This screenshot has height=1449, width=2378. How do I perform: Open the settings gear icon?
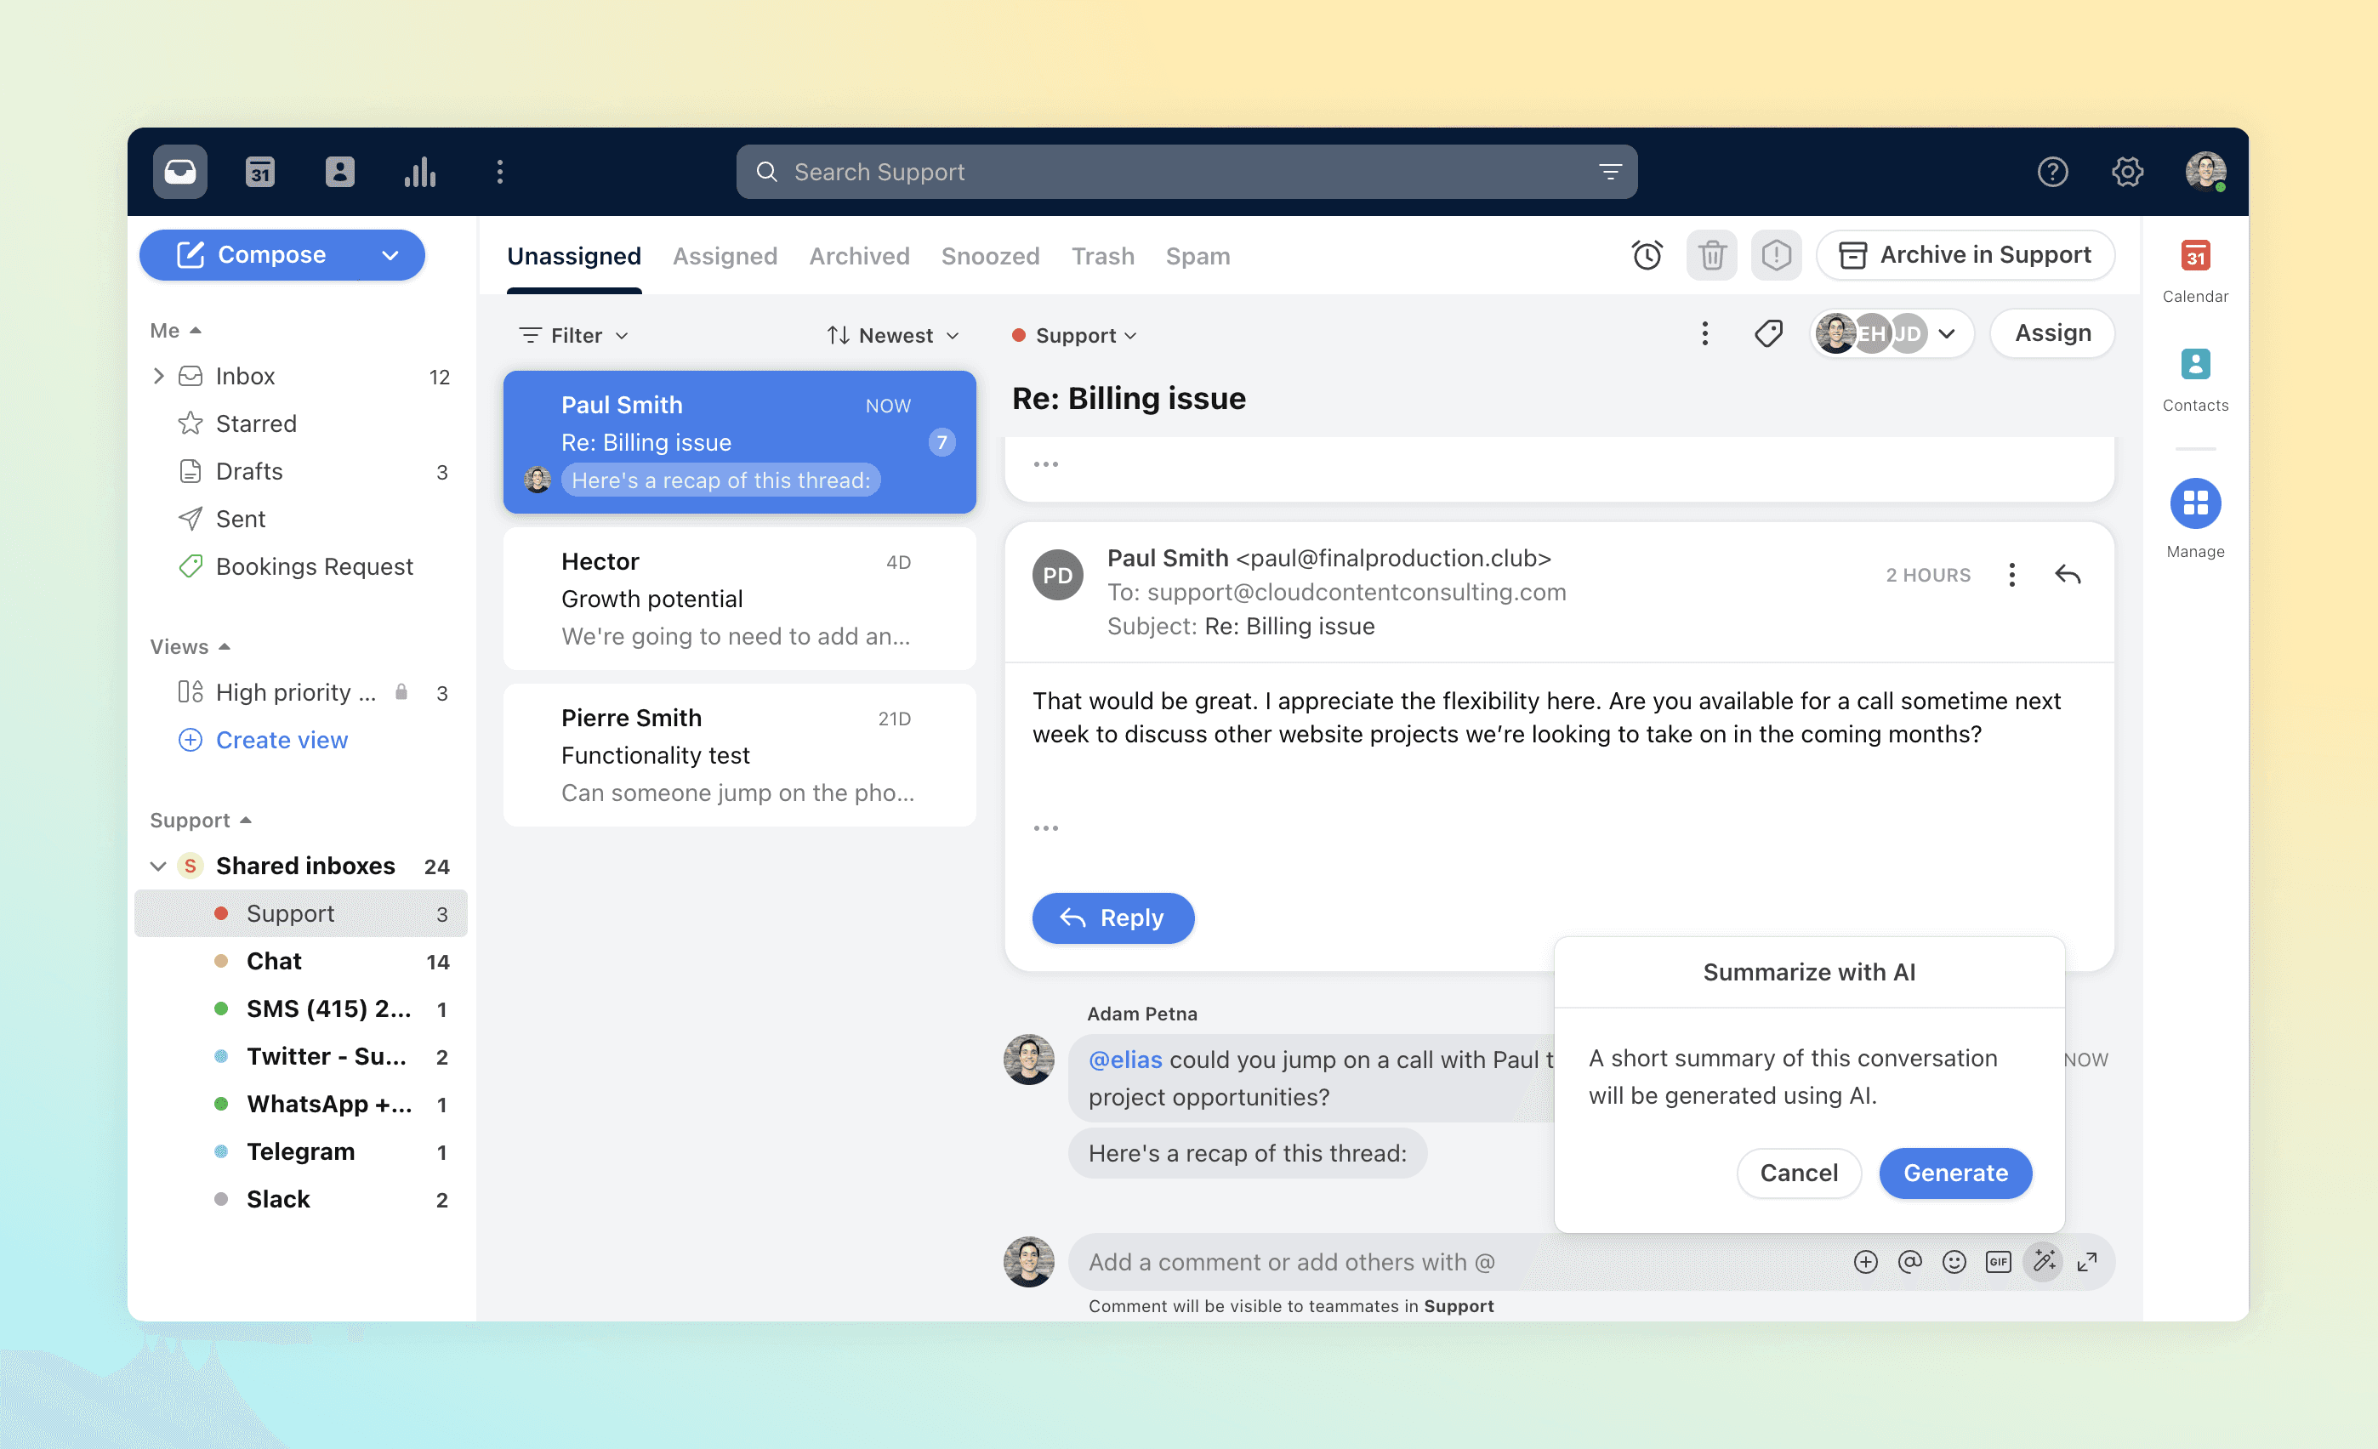click(2127, 172)
